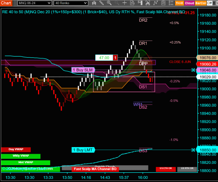The width and height of the screenshot is (218, 182).
Task: Click the 19180.00 price axis label
Action: click(208, 15)
